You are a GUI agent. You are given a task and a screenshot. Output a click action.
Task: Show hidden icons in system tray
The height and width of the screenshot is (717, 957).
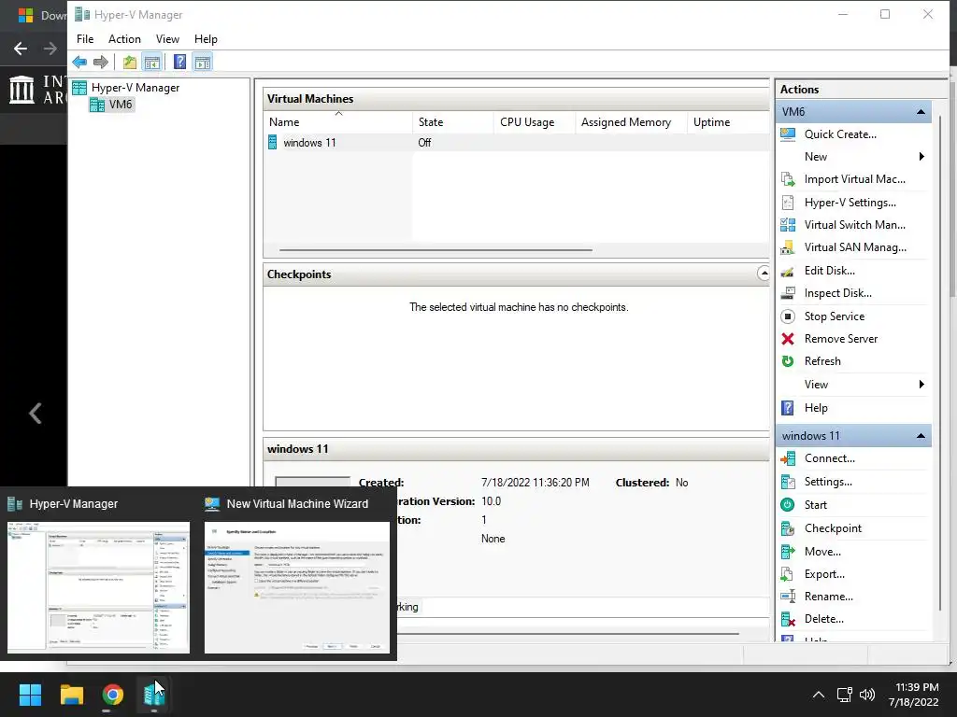pyautogui.click(x=819, y=695)
